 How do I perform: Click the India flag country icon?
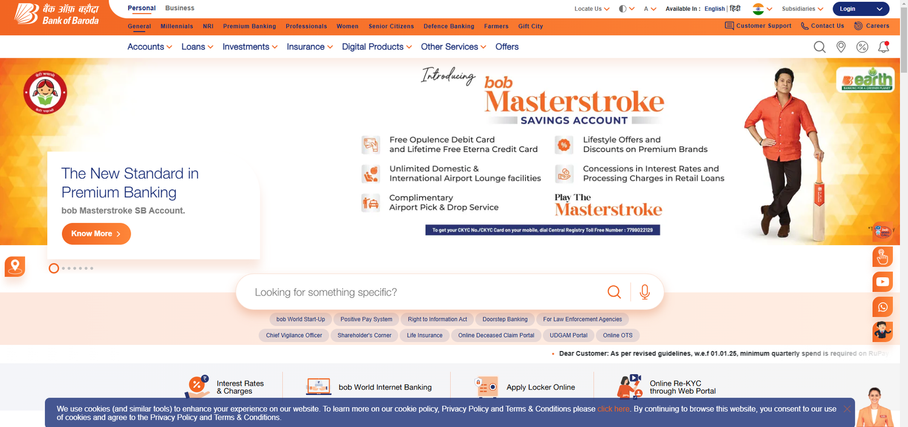(x=758, y=9)
